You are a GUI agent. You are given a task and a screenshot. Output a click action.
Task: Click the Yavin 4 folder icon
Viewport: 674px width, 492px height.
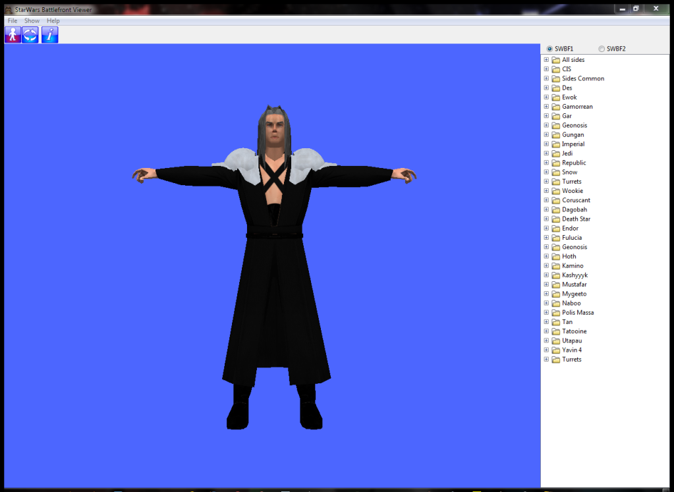pyautogui.click(x=556, y=350)
